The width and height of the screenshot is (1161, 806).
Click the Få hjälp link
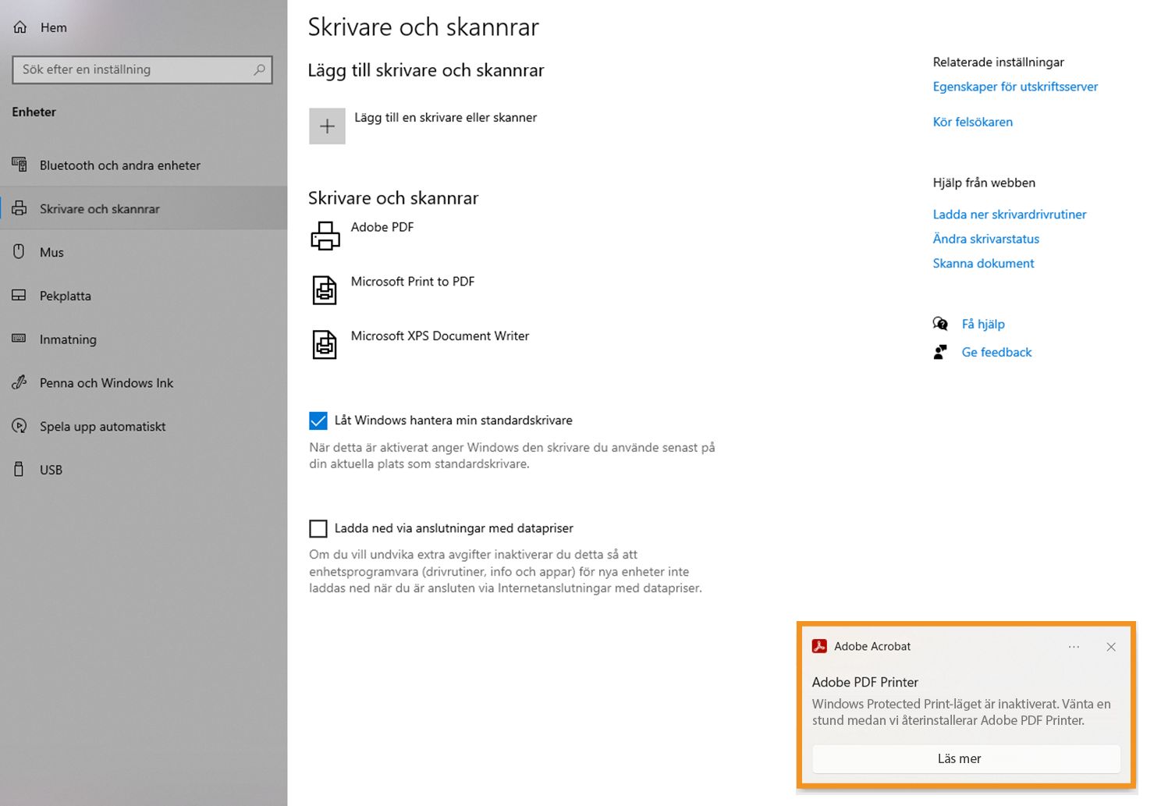click(x=983, y=324)
